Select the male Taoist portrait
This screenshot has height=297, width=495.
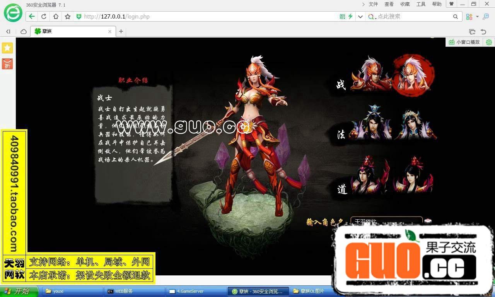(x=370, y=175)
